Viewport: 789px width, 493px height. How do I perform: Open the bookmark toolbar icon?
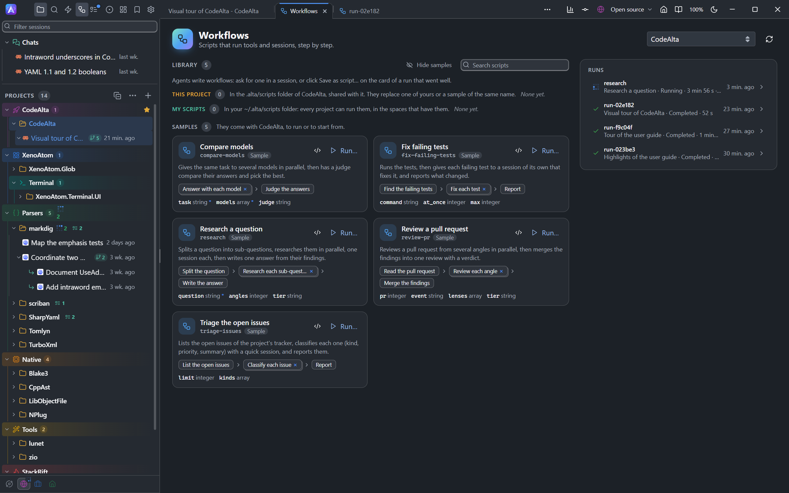(137, 10)
